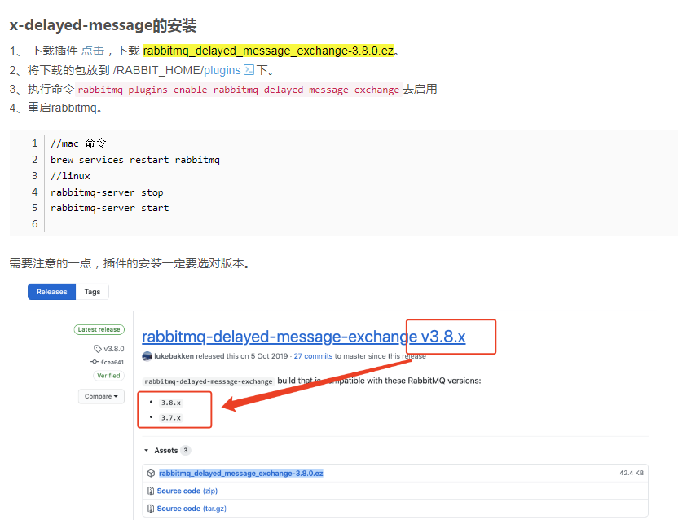Image resolution: width=678 pixels, height=520 pixels.
Task: Switch to the Releases tab
Action: (x=52, y=292)
